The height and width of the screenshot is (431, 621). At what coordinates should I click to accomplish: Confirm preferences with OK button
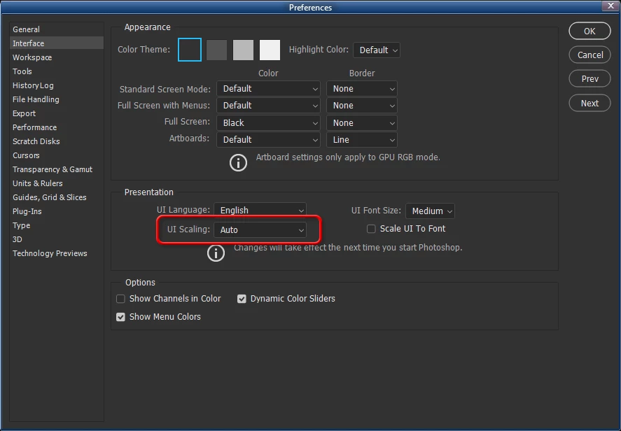[589, 31]
